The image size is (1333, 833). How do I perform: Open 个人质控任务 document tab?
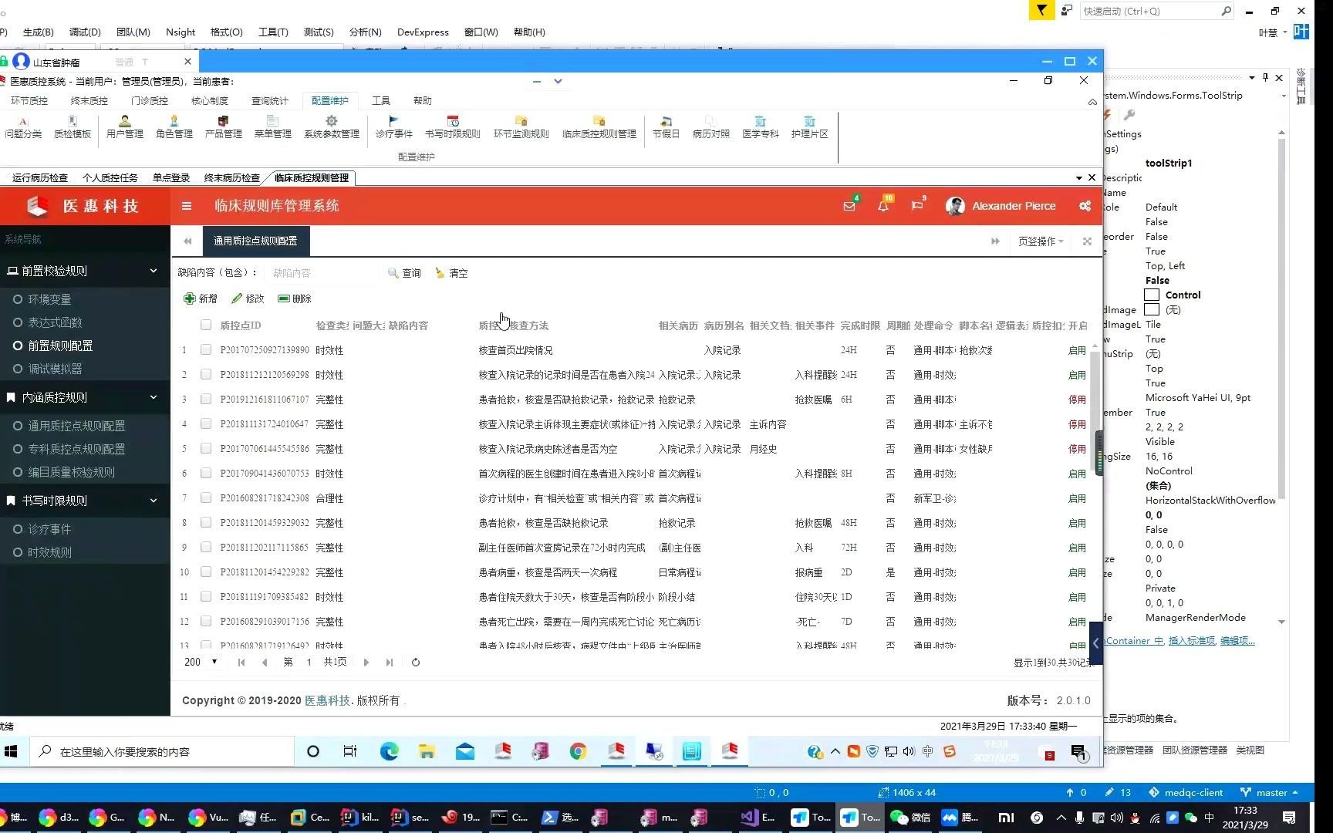[x=110, y=178]
